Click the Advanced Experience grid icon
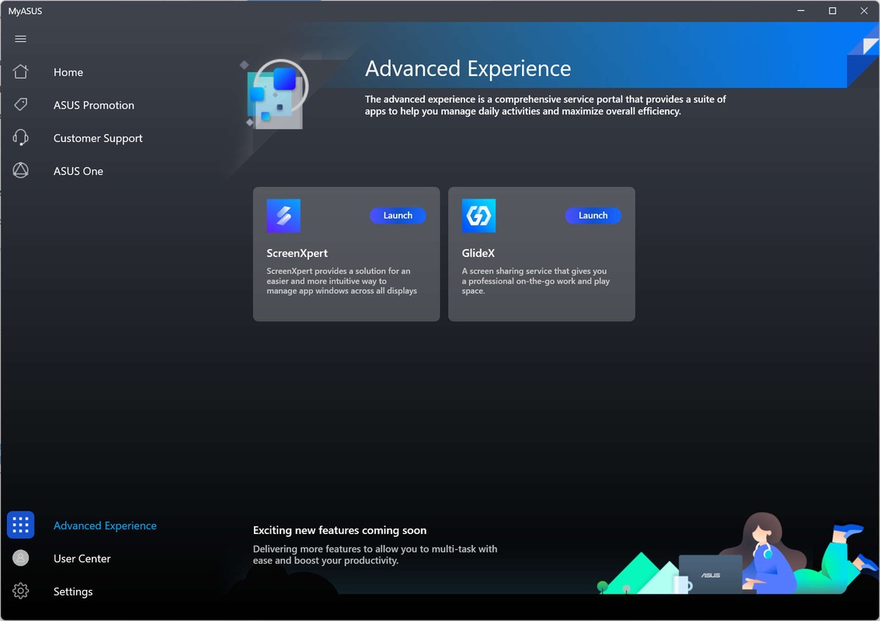 coord(21,526)
